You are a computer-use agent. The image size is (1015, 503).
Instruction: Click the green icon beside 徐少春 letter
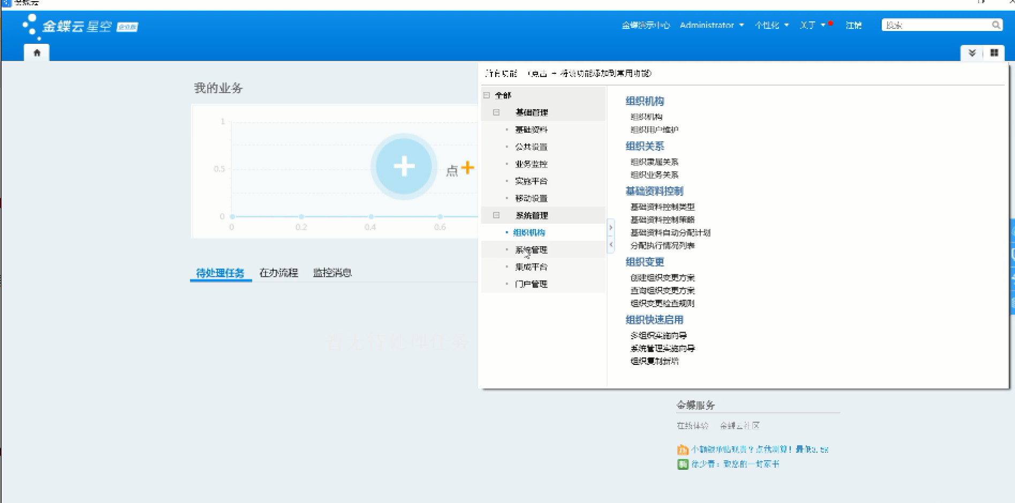[x=683, y=464]
